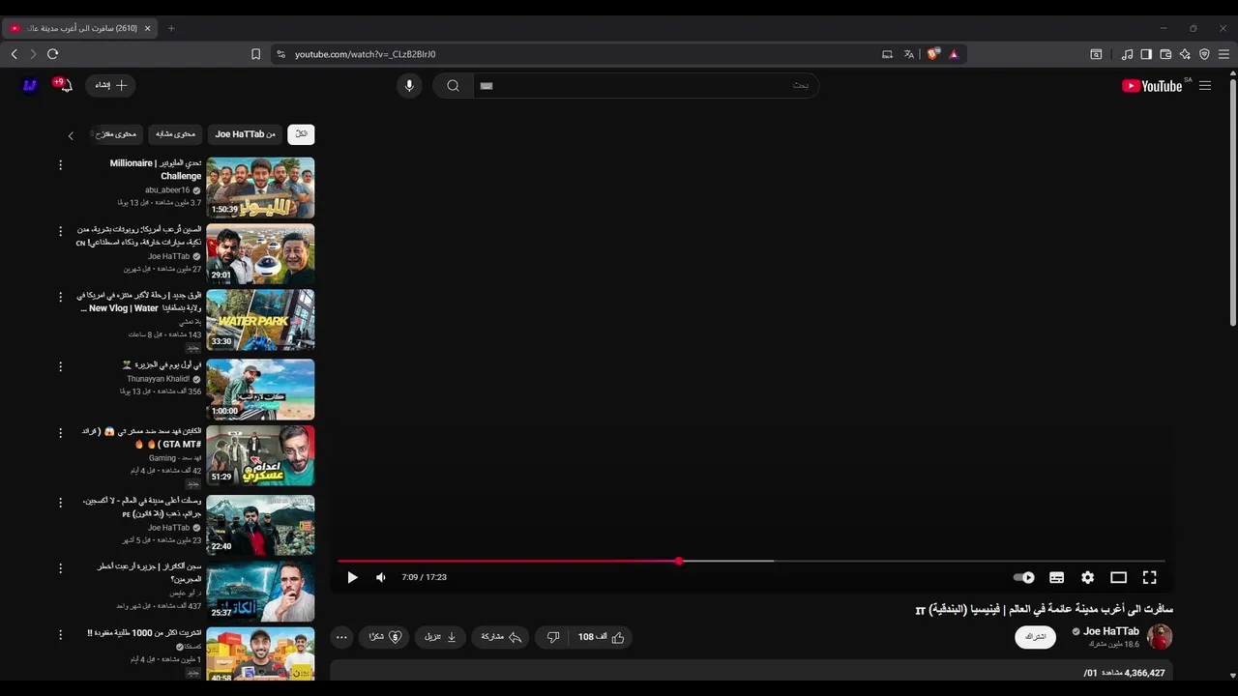Click the translate page icon

(x=909, y=54)
